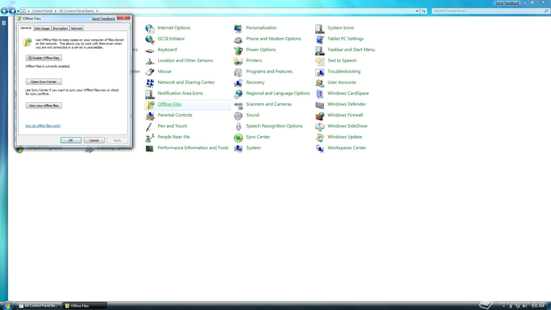Click the Control Panel breadcrumb
Screen dimensions: 551x310
click(x=42, y=11)
